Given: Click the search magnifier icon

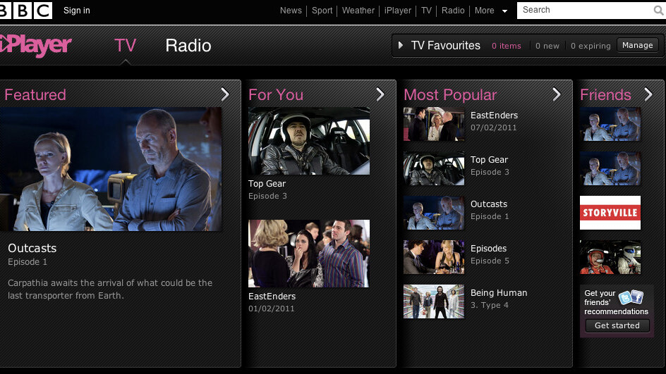Looking at the screenshot, I should coord(658,11).
